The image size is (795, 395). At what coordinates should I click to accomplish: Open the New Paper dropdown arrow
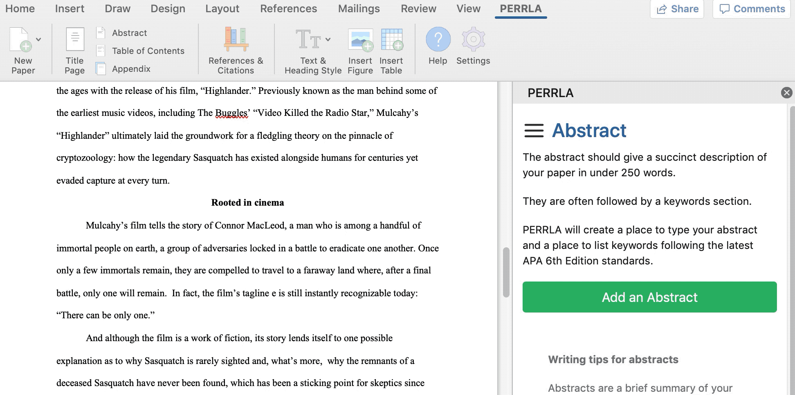[38, 40]
